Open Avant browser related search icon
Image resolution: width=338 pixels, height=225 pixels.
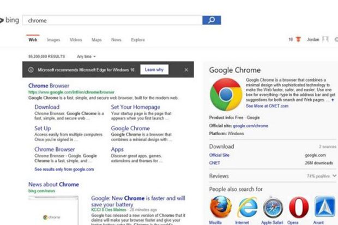(324, 206)
